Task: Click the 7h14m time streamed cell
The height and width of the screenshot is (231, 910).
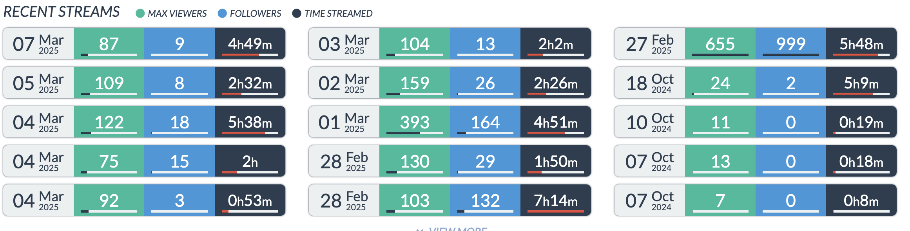Action: (x=555, y=200)
